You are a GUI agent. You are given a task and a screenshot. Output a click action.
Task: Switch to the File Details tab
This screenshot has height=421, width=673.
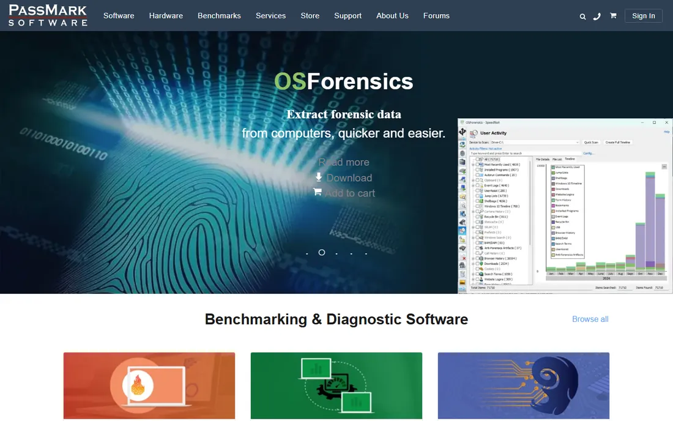coord(543,159)
